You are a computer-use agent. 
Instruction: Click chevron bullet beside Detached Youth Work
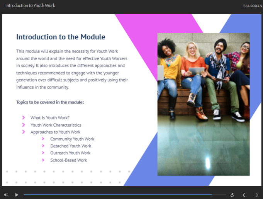click(43, 146)
